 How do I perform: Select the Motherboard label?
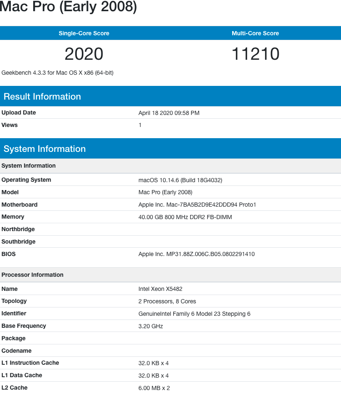point(20,205)
